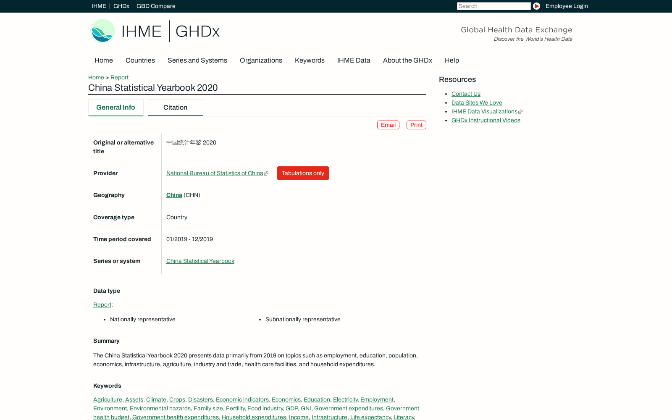The height and width of the screenshot is (420, 672).
Task: Click the Literacy keyword
Action: click(x=404, y=417)
